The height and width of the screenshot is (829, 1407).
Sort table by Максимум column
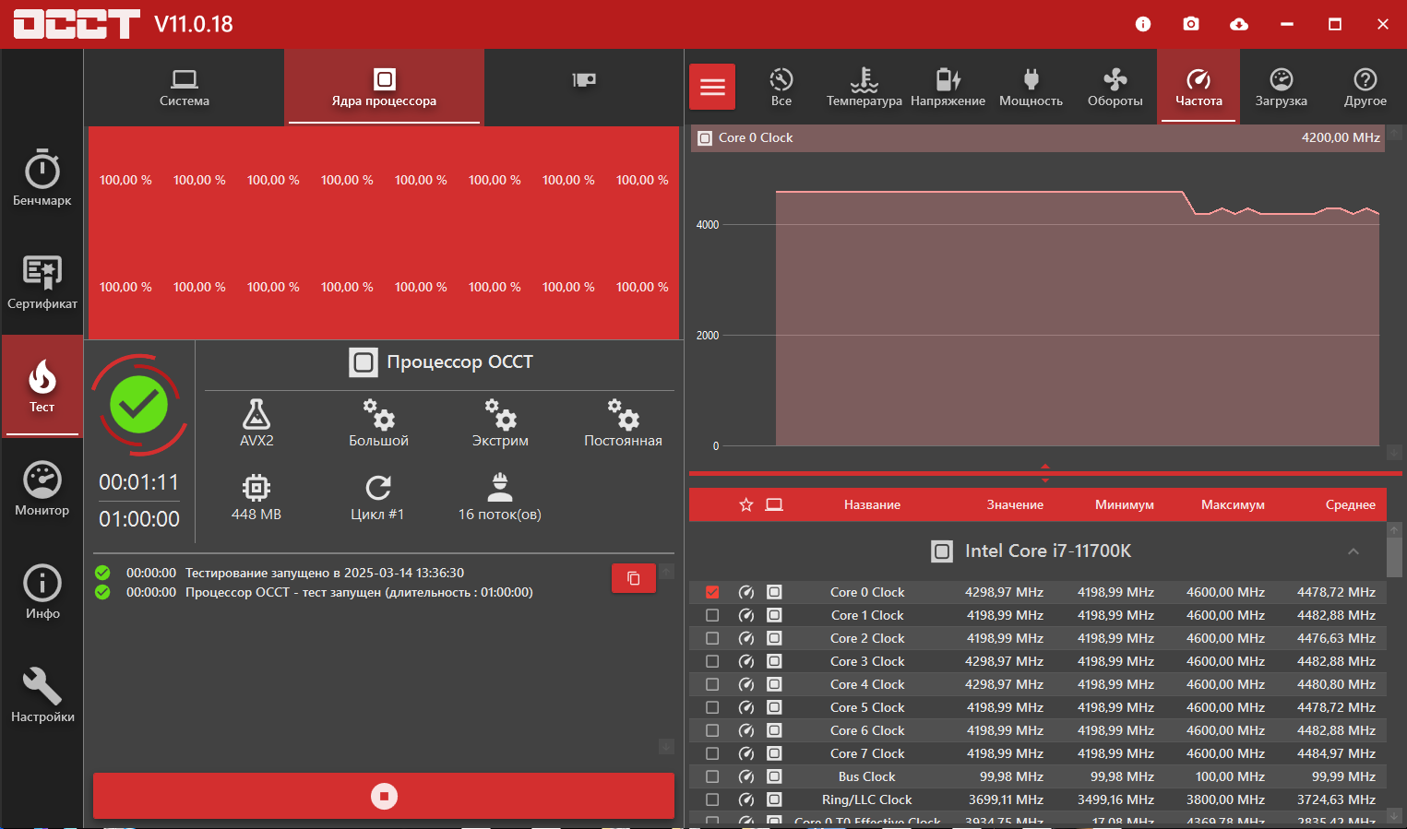pos(1233,504)
